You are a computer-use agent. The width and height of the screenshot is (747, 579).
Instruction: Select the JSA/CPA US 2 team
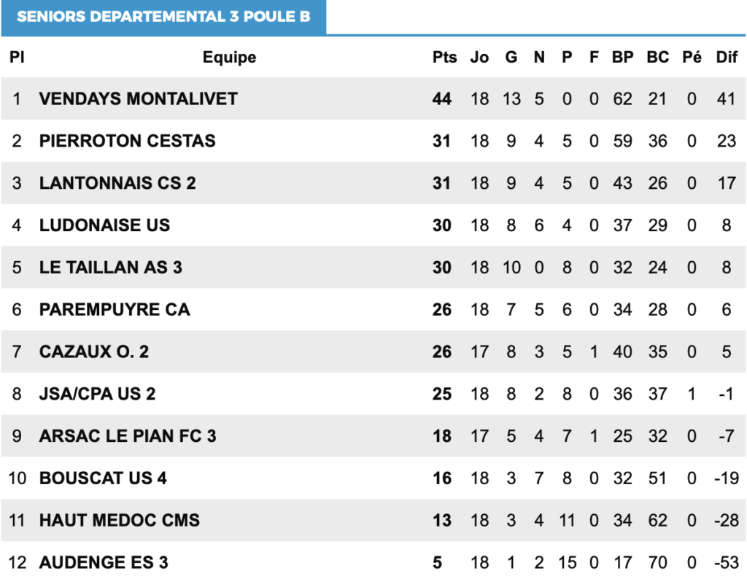pyautogui.click(x=97, y=394)
